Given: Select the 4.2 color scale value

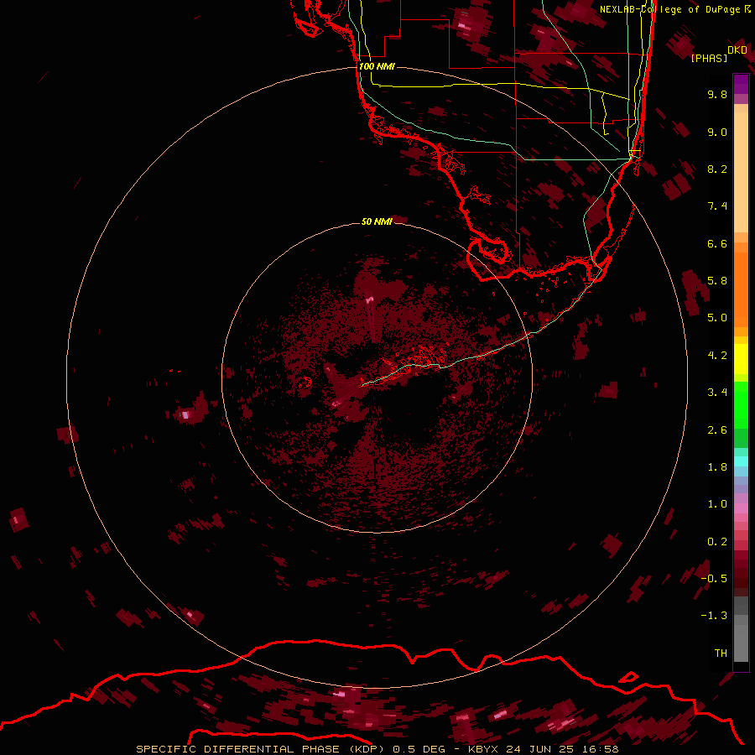Looking at the screenshot, I should point(717,356).
